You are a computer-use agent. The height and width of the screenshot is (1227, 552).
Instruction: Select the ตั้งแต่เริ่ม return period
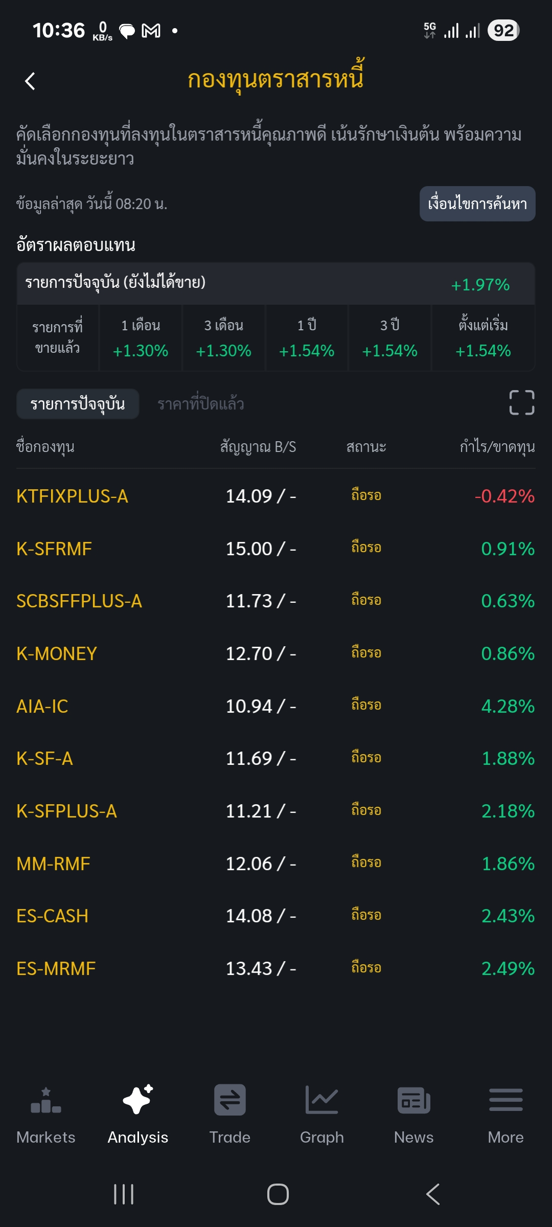[483, 338]
